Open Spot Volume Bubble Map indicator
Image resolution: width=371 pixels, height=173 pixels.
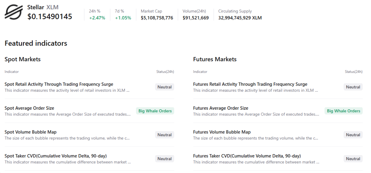click(x=31, y=132)
